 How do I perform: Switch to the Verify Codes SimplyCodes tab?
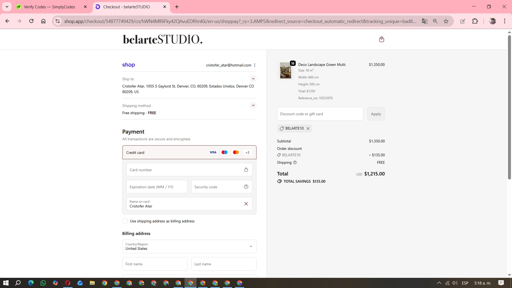pos(49,7)
